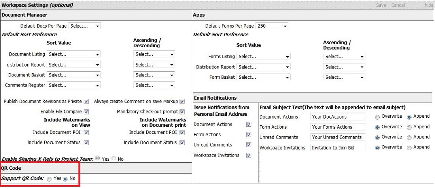
Task: Edit the Document Actions subject text field
Action: tap(338, 117)
